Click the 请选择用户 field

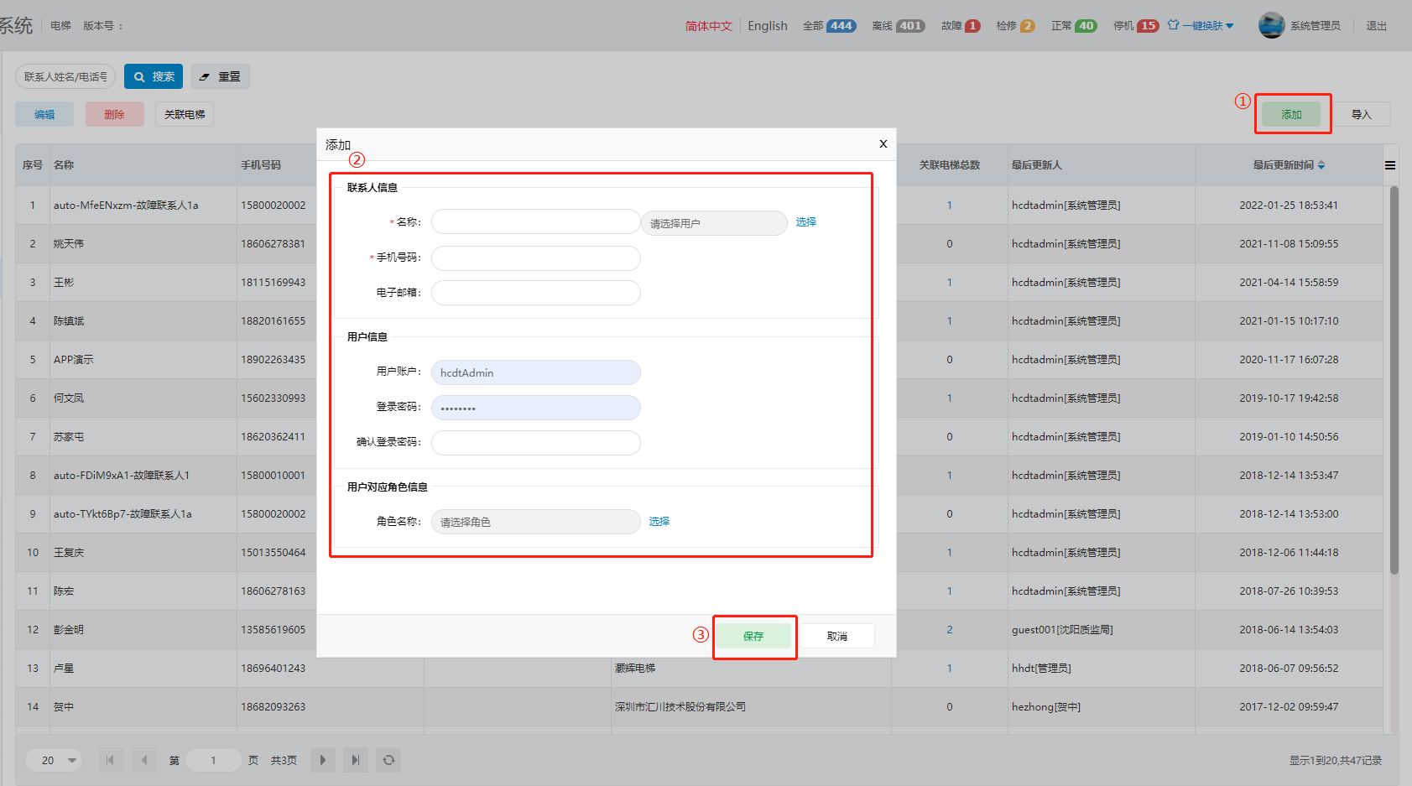click(714, 223)
